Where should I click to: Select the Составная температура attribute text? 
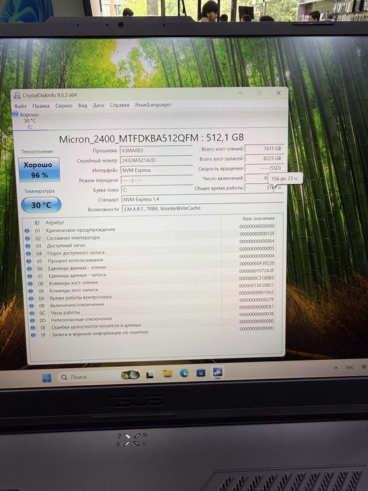pos(73,238)
